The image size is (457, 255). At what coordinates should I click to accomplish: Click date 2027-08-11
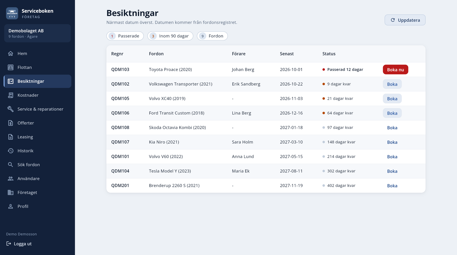click(291, 171)
